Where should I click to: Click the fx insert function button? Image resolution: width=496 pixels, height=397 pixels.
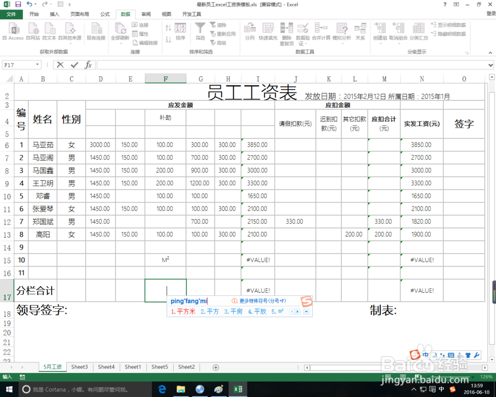88,65
